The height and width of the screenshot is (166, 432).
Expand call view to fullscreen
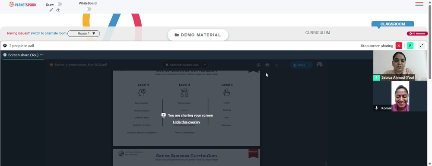(421, 46)
